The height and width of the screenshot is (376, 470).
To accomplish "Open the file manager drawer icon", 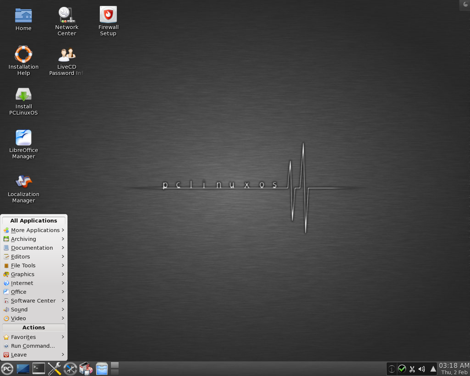I will (102, 369).
